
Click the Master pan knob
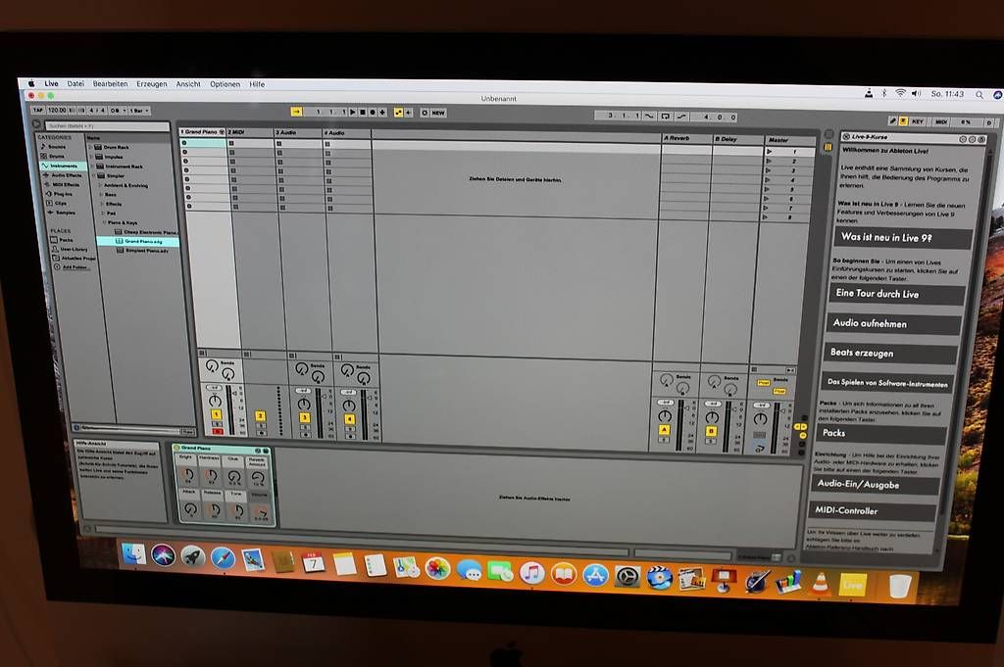[760, 419]
